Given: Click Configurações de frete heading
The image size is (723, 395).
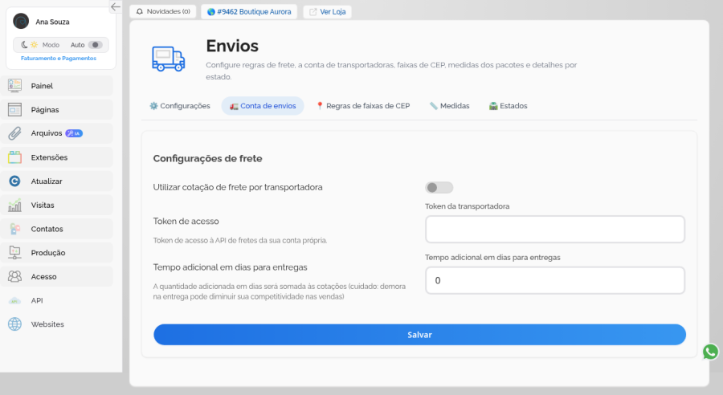Looking at the screenshot, I should pyautogui.click(x=207, y=158).
